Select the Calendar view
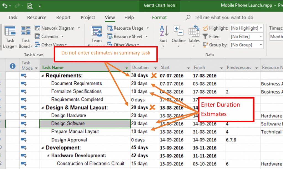The height and width of the screenshot is (169, 283). pos(46,36)
